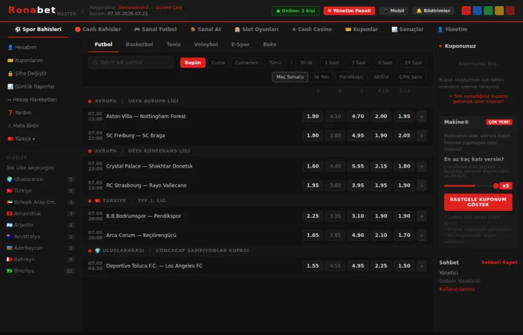Screen dimensions: 523x335
Task: Filter by Türkiye country
Action: [x=40, y=191]
